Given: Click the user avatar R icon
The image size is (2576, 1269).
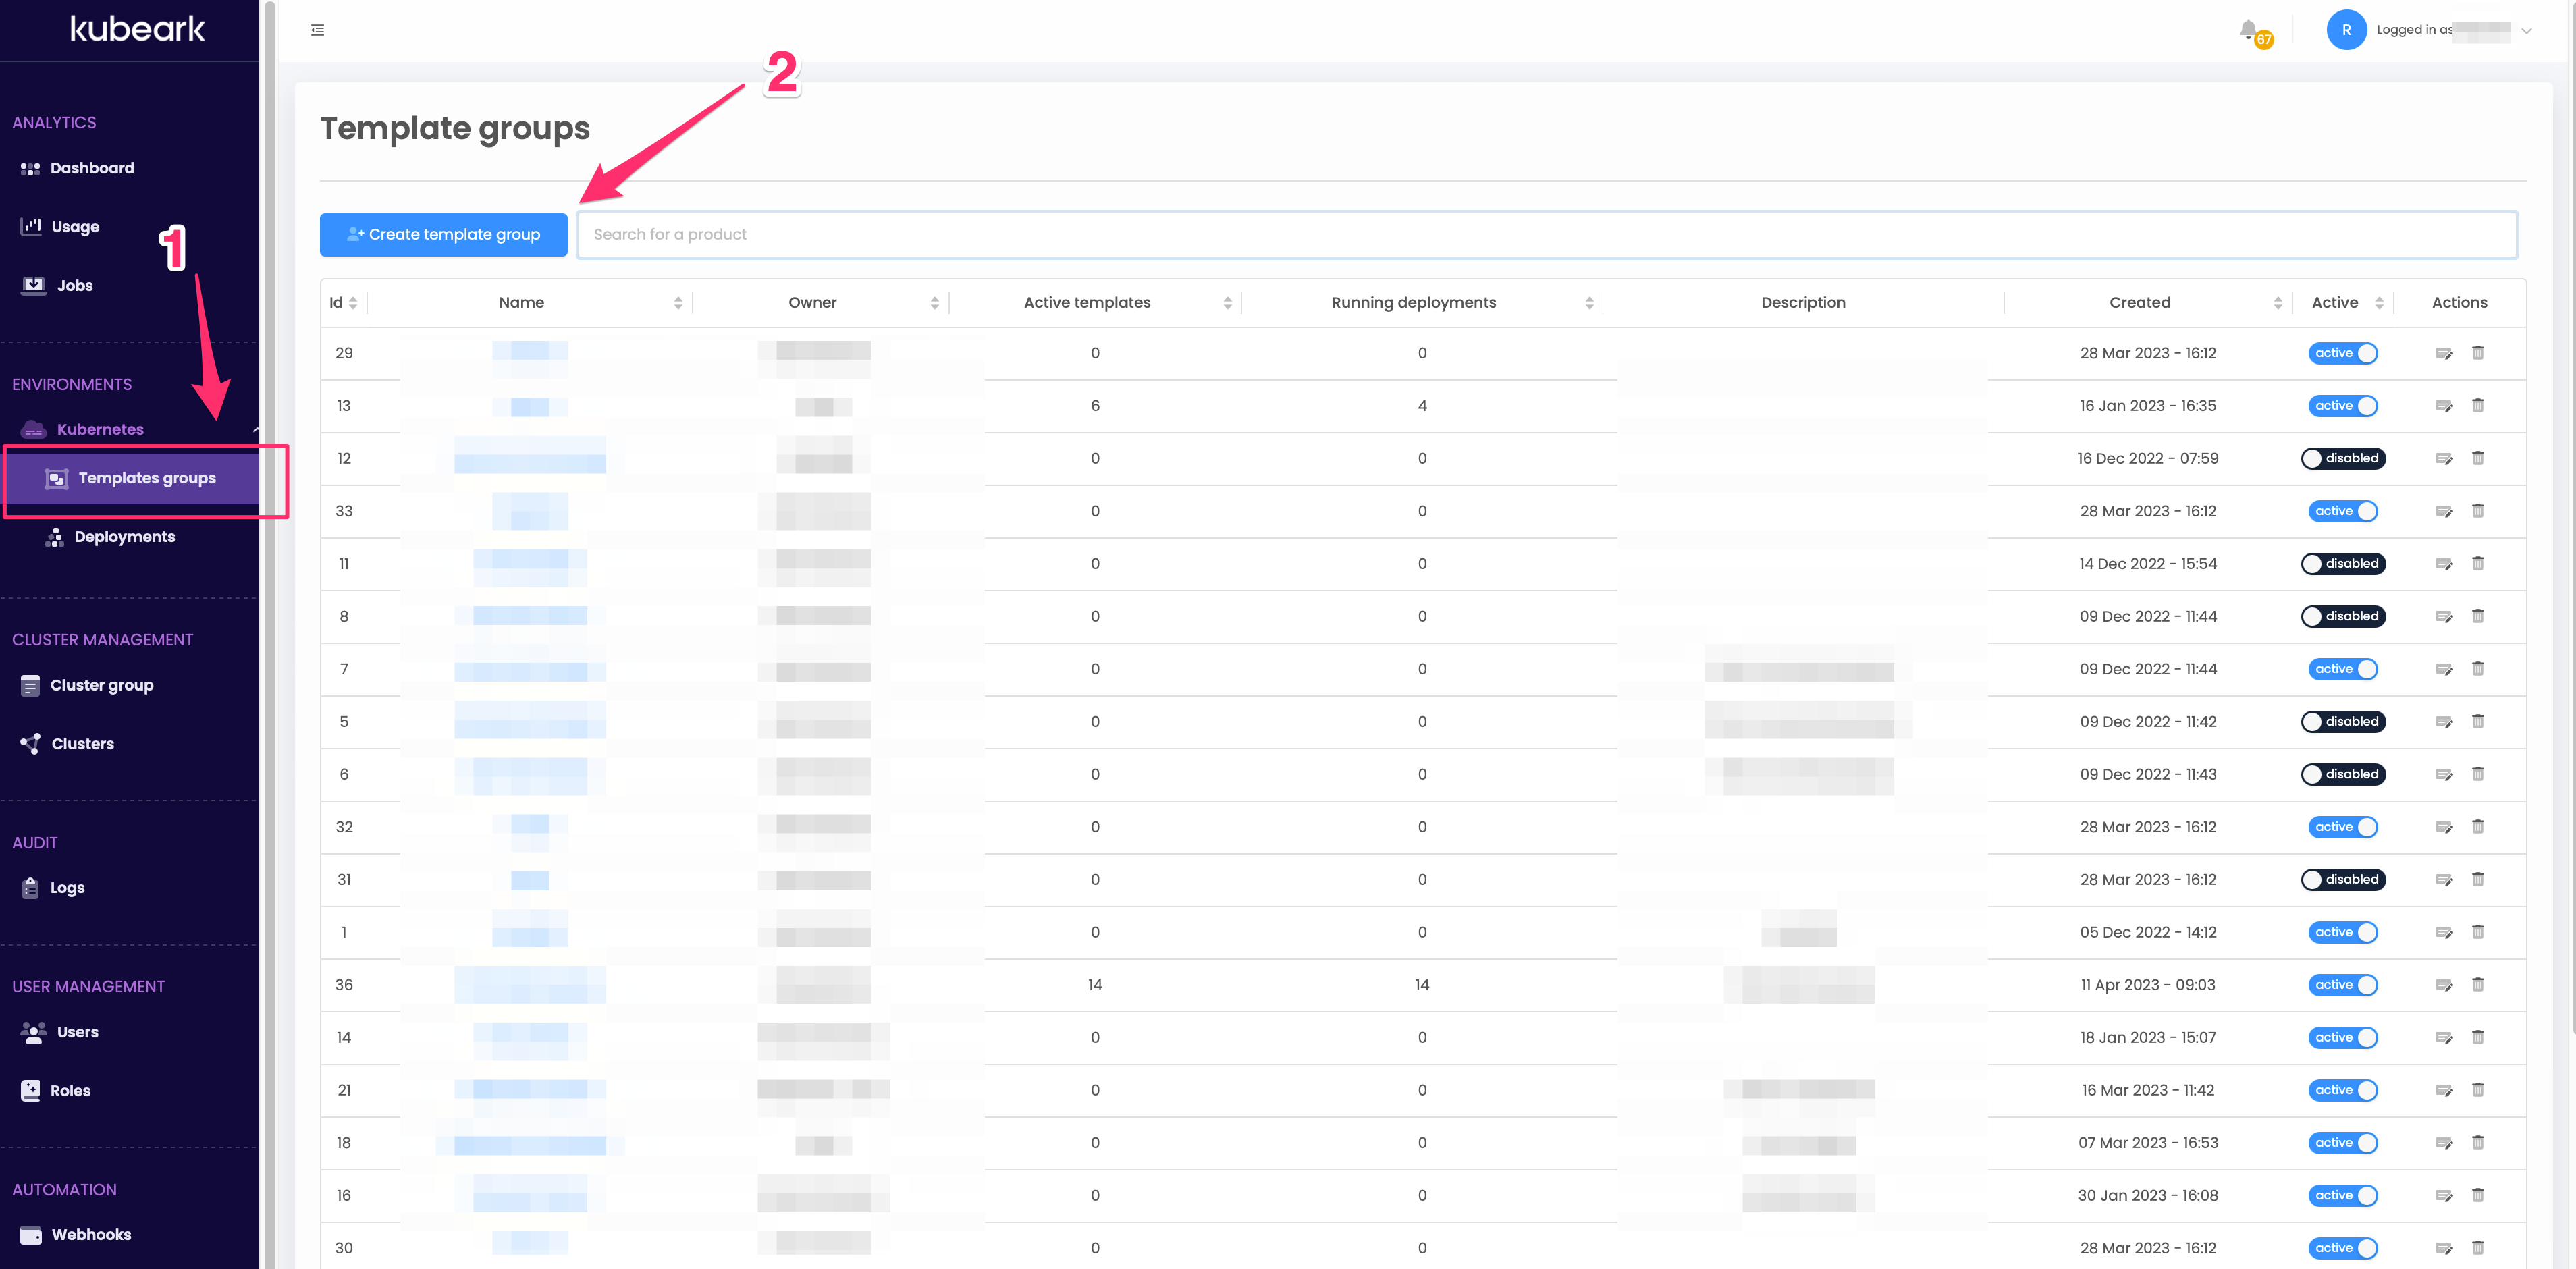Looking at the screenshot, I should pyautogui.click(x=2346, y=30).
